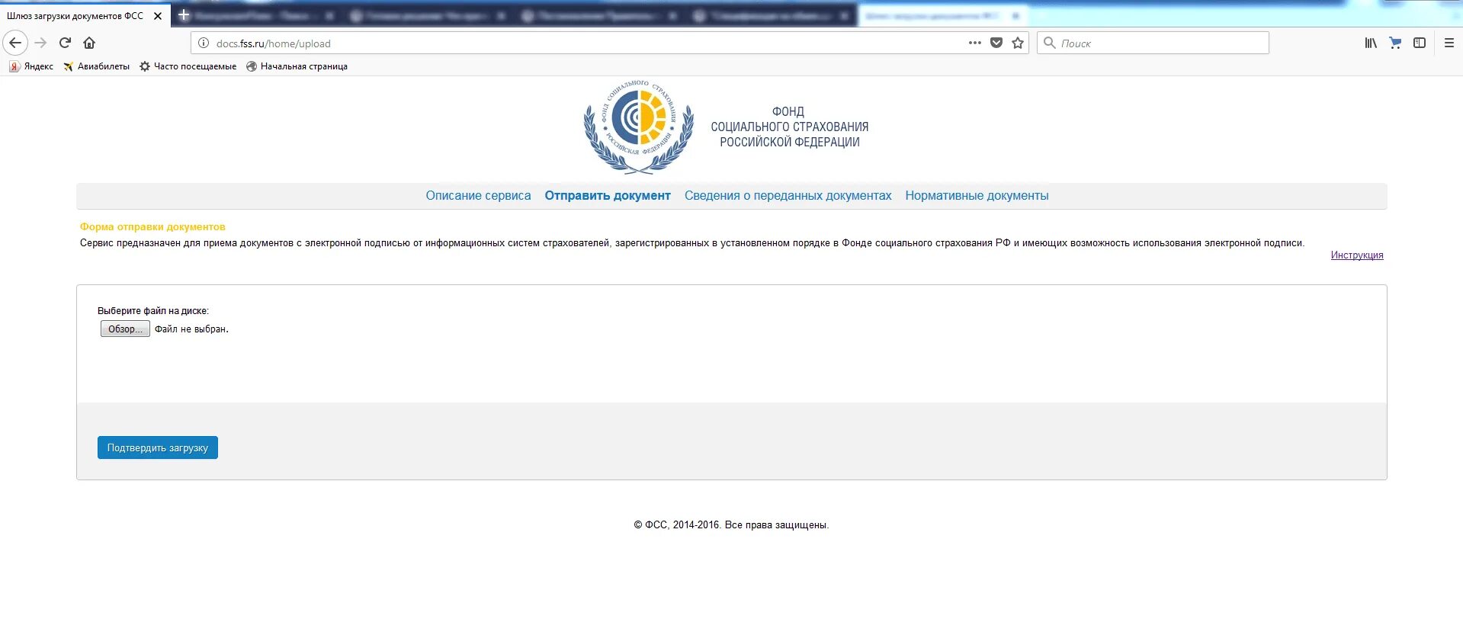Open the Firefox hamburger menu
The image size is (1463, 619).
[x=1449, y=43]
